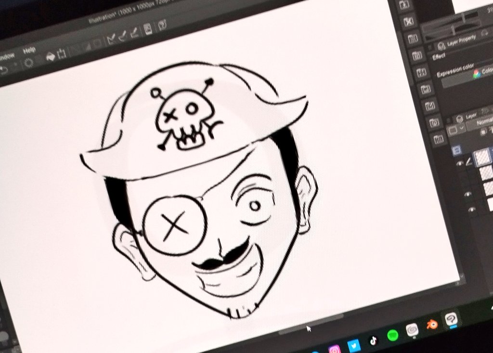
Task: Click the second snap pen icon in command bar
Action: coord(123,36)
